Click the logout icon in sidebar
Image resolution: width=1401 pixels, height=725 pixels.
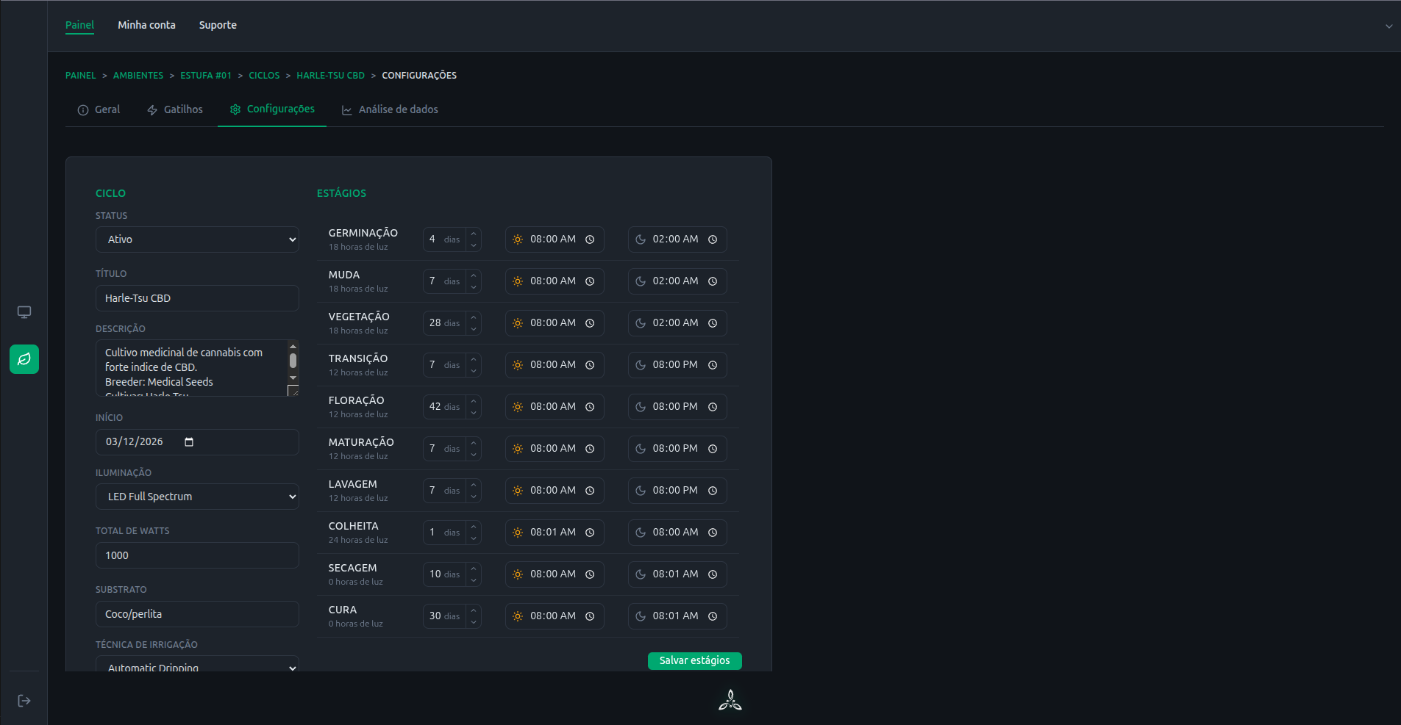(x=24, y=701)
